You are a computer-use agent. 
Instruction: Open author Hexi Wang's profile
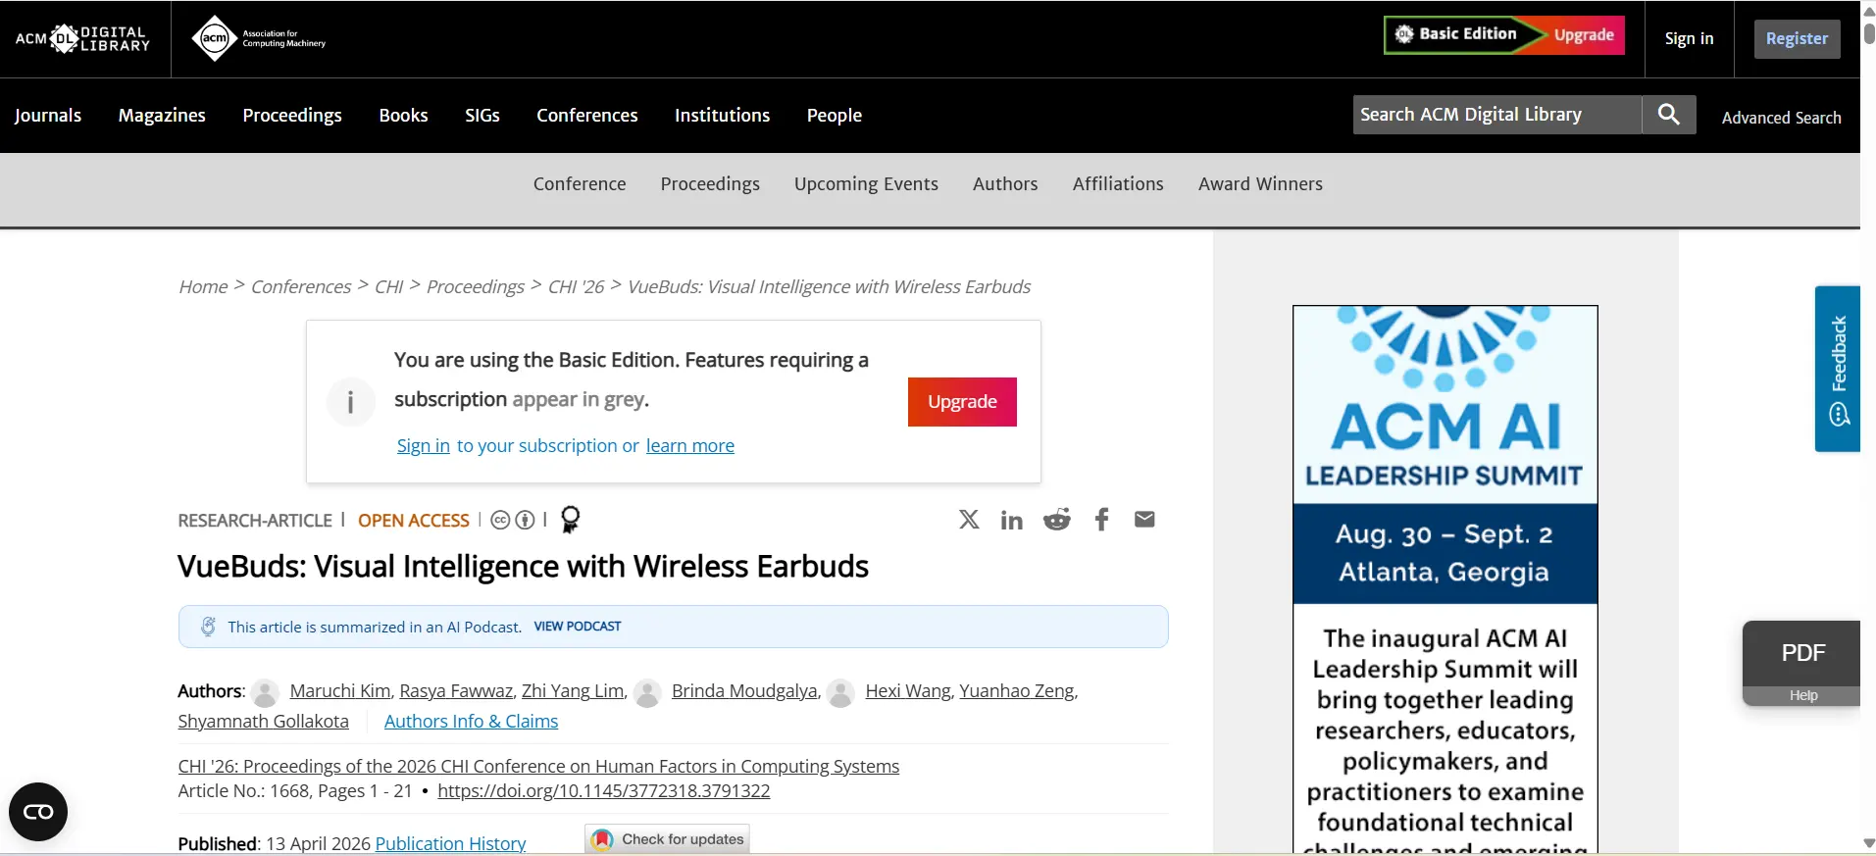point(908,691)
